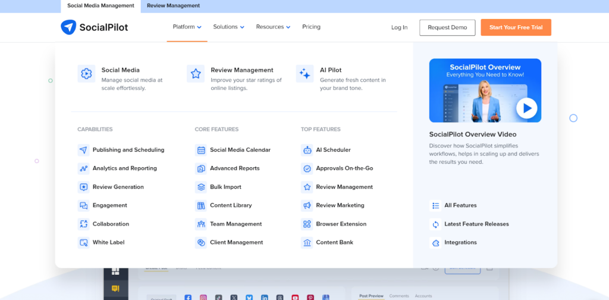Select the Review Marketing link
Image resolution: width=609 pixels, height=300 pixels.
pos(340,205)
